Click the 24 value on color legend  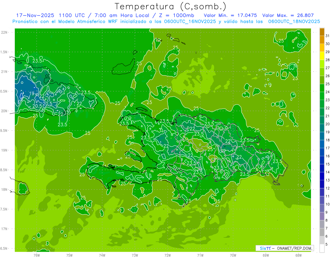pyautogui.click(x=328, y=92)
